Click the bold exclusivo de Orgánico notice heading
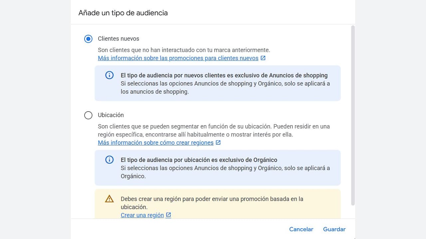This screenshot has width=426, height=239. (x=199, y=160)
